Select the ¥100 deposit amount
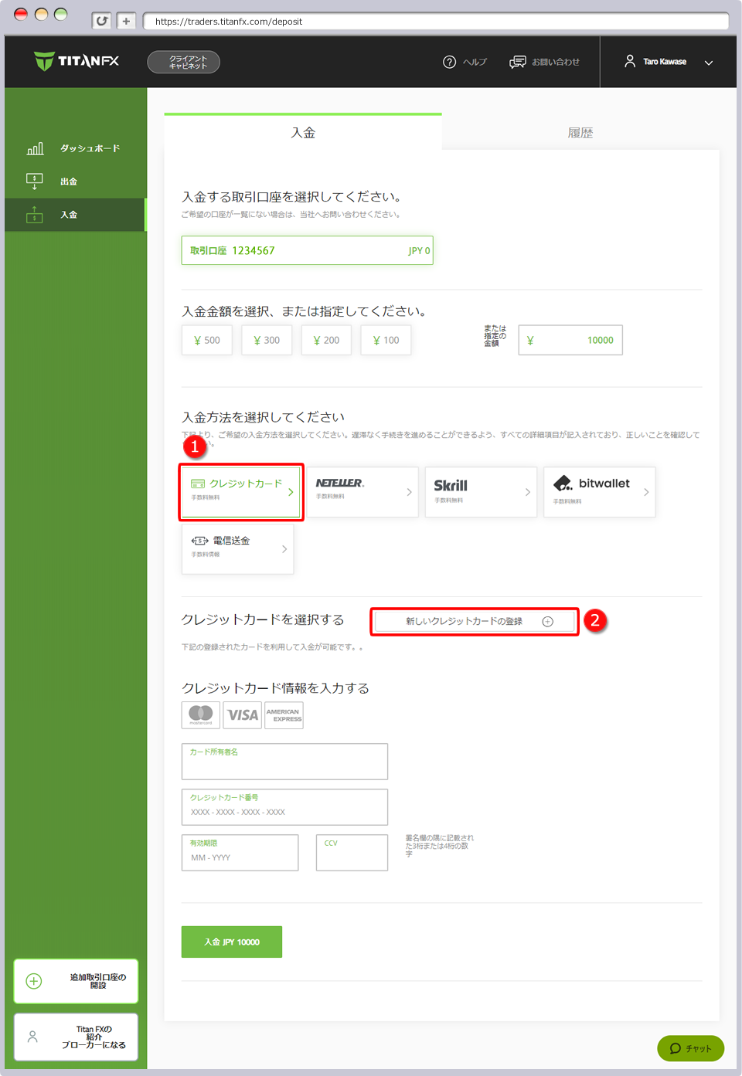The width and height of the screenshot is (742, 1076). 385,340
